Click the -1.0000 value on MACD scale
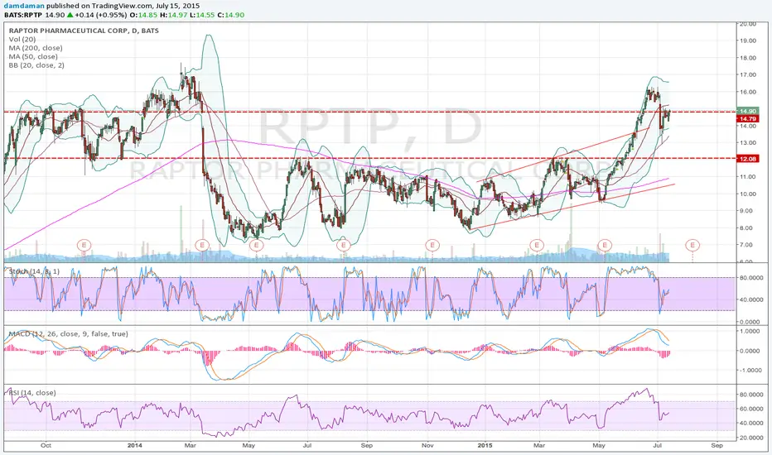The width and height of the screenshot is (772, 455). click(x=750, y=370)
